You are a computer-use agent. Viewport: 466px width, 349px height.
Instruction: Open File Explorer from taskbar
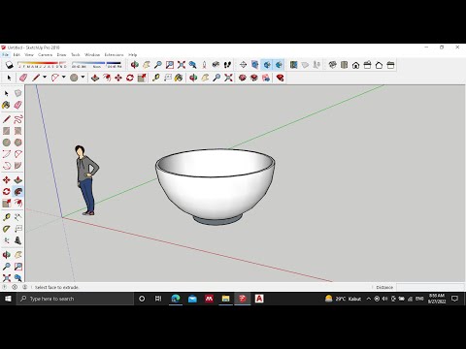tap(225, 299)
